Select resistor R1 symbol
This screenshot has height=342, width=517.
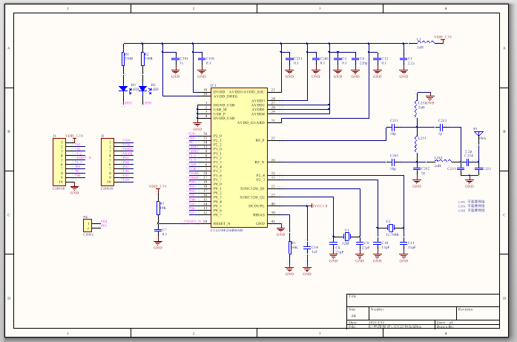point(123,59)
